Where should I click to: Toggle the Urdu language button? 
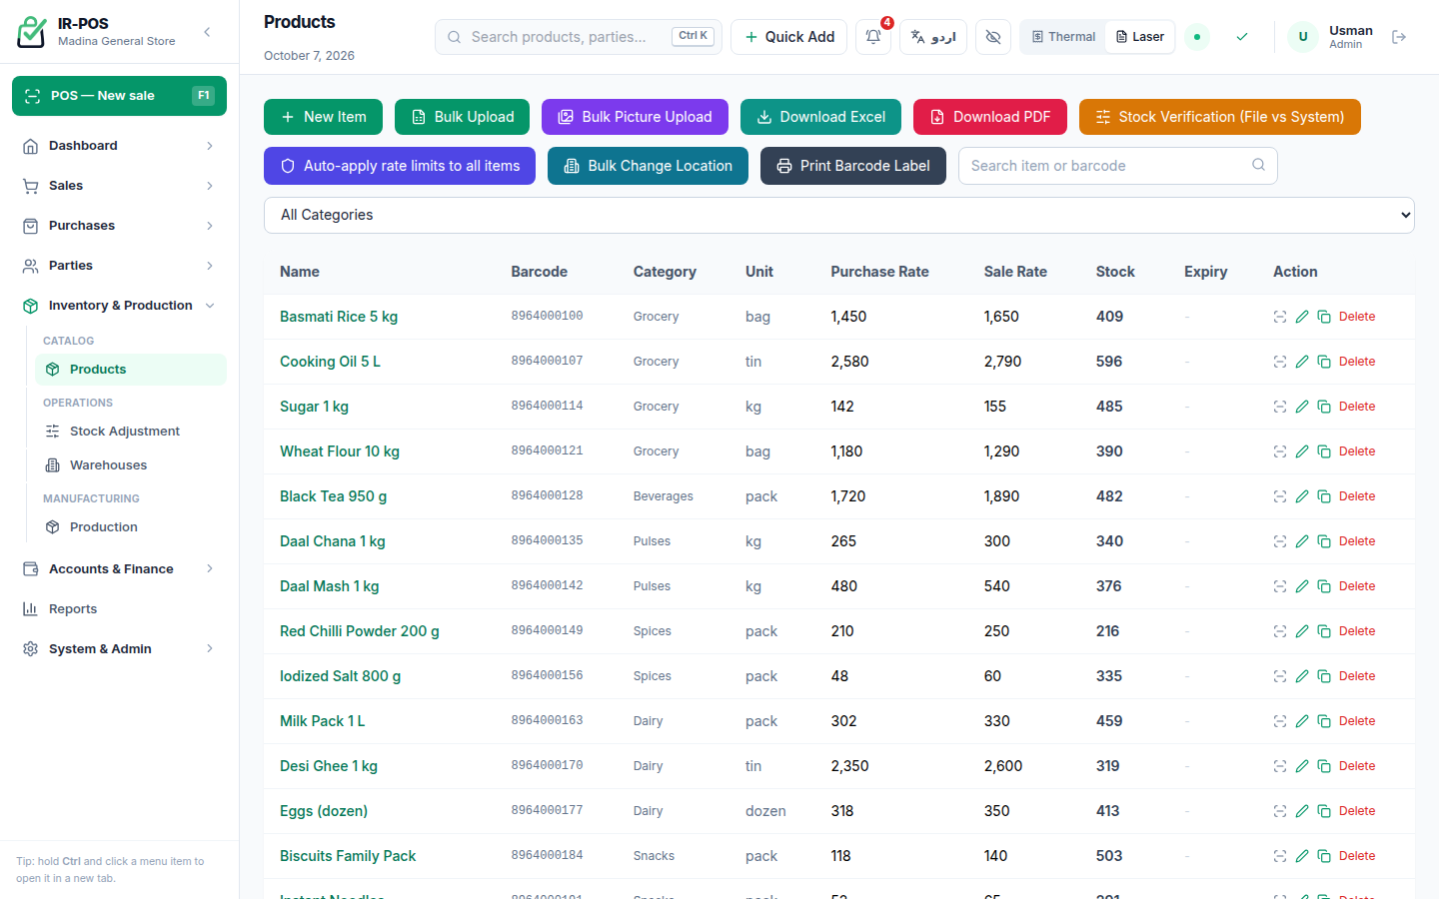(933, 37)
